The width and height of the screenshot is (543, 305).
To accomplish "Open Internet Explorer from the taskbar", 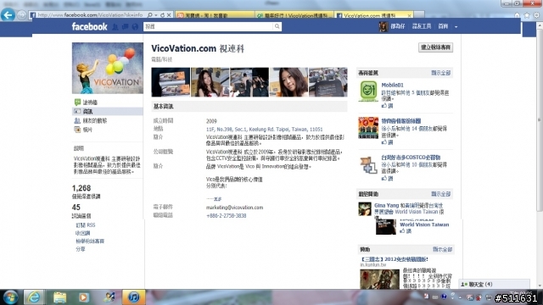I will (x=34, y=297).
